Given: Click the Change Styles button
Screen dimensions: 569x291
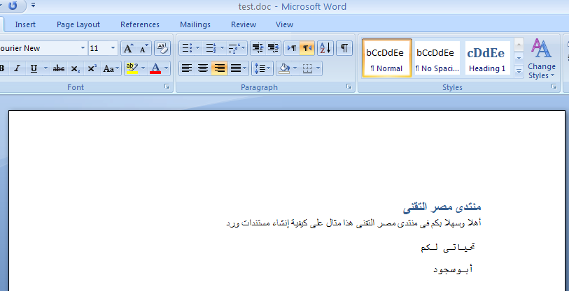Looking at the screenshot, I should pyautogui.click(x=542, y=59).
